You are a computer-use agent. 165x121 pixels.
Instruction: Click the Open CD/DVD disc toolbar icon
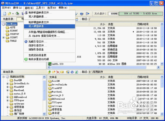tap(17, 14)
